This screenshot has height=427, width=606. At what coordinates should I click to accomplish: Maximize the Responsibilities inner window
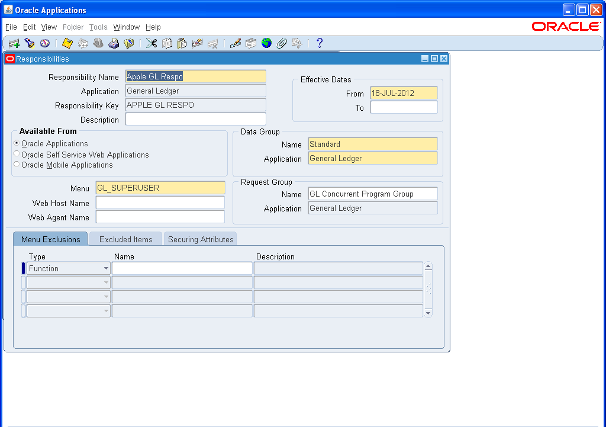coord(434,59)
